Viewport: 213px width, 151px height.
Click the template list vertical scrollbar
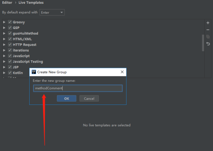(x=203, y=43)
